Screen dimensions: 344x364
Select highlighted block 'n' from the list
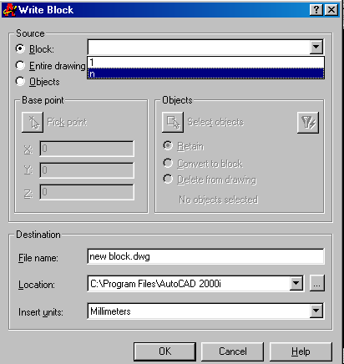click(205, 73)
